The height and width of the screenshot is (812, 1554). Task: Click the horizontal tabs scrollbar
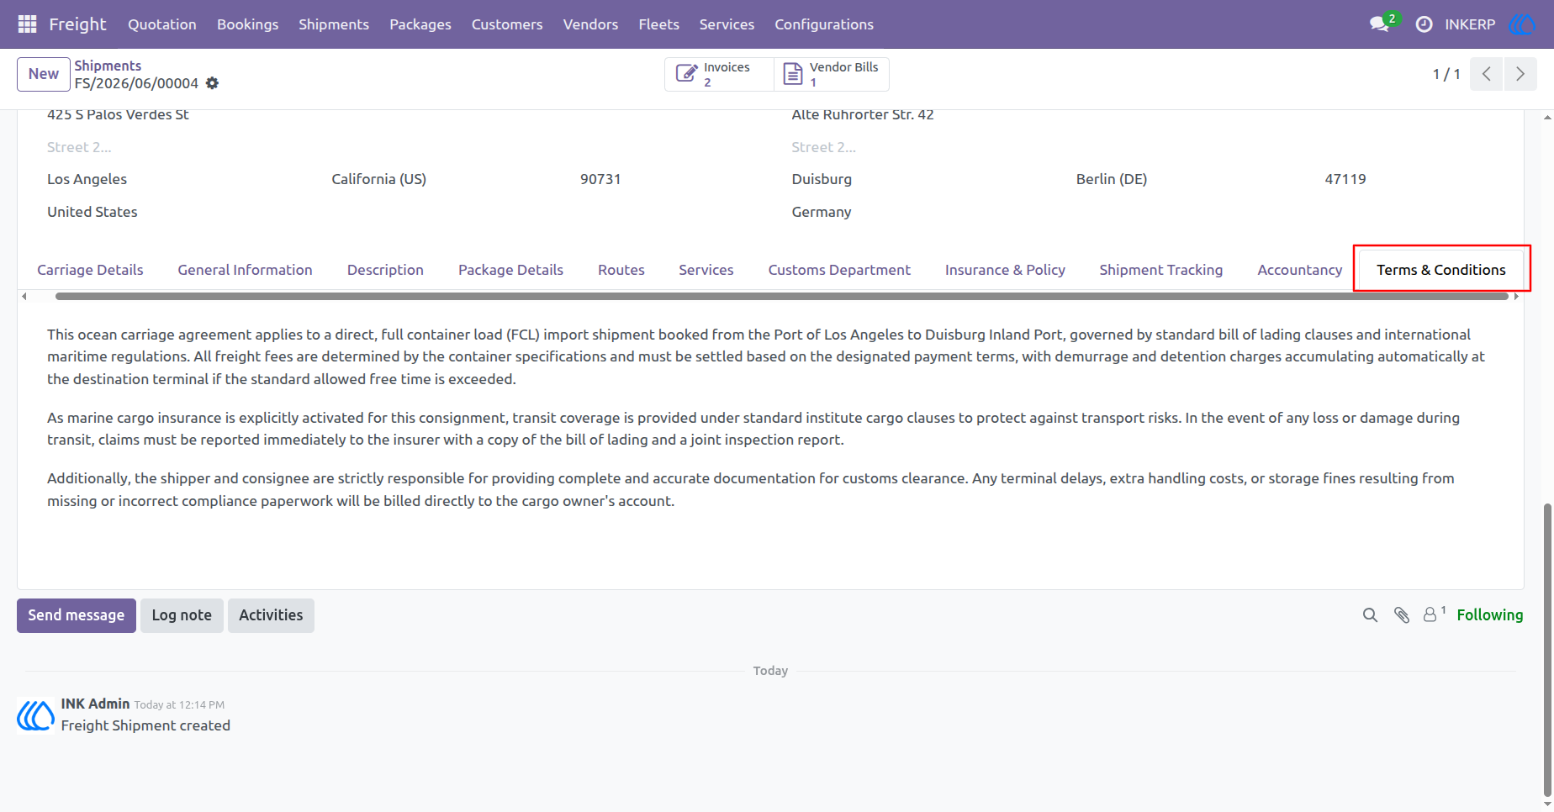point(782,296)
